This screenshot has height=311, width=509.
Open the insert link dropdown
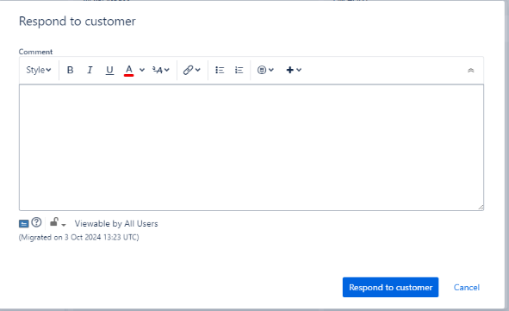pyautogui.click(x=192, y=70)
